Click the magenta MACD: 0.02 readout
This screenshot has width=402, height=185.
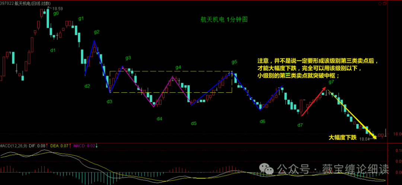pyautogui.click(x=84, y=146)
